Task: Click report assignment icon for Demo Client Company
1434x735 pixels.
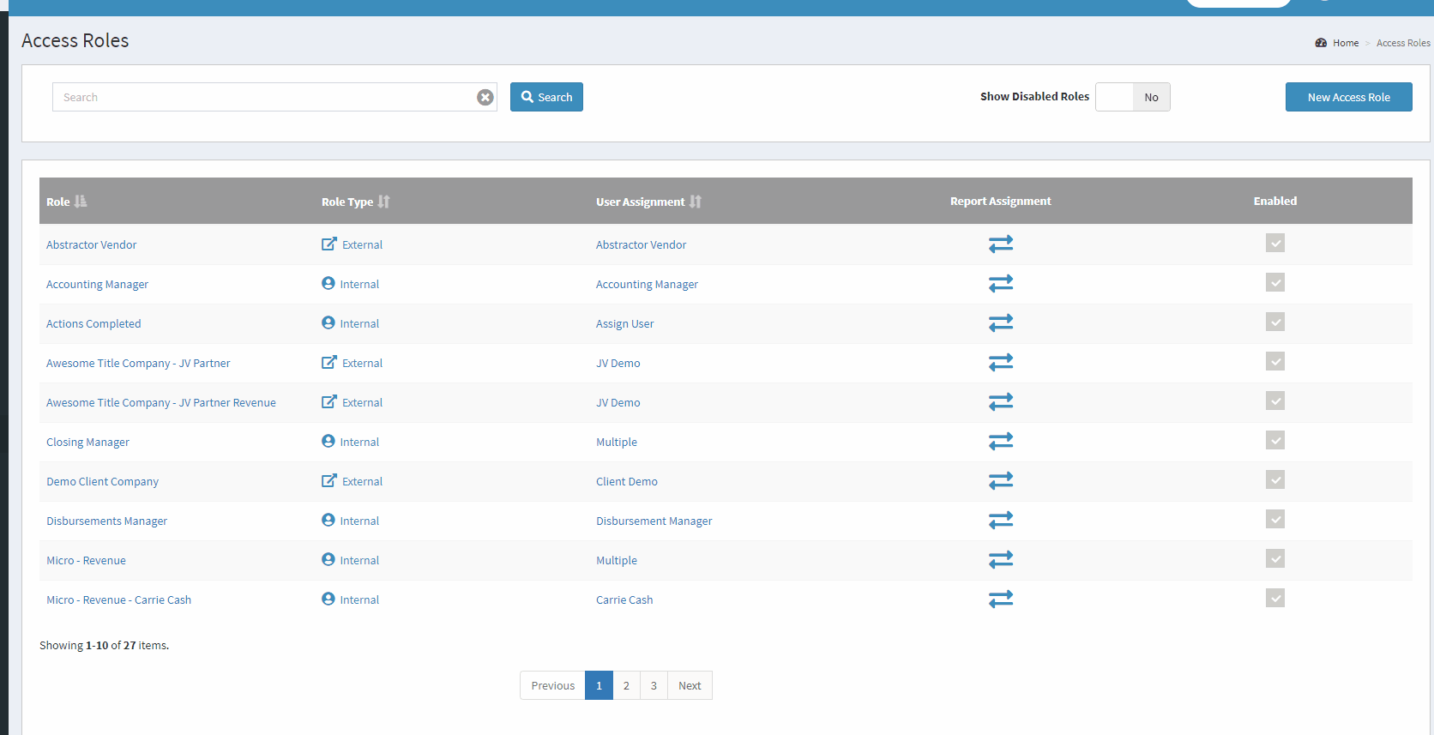Action: pyautogui.click(x=1000, y=481)
